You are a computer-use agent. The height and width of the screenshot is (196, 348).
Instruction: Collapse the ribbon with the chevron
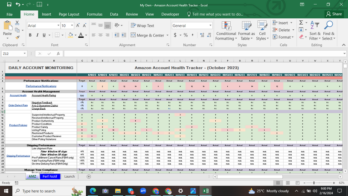[344, 45]
